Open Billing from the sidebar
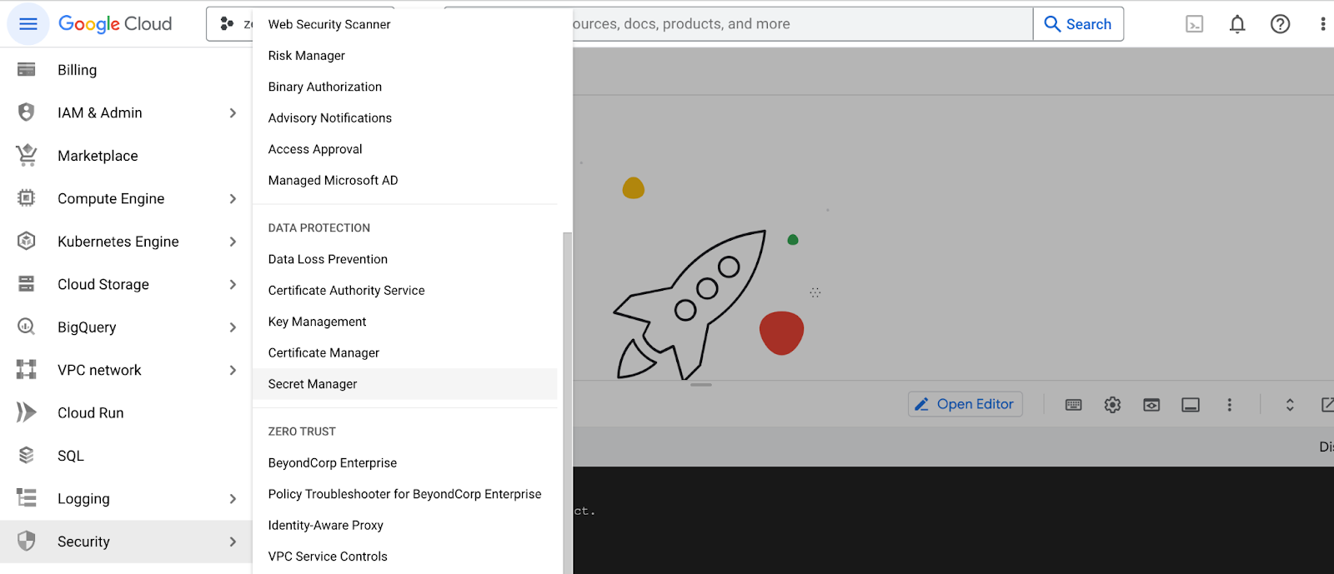The image size is (1334, 574). pyautogui.click(x=77, y=70)
